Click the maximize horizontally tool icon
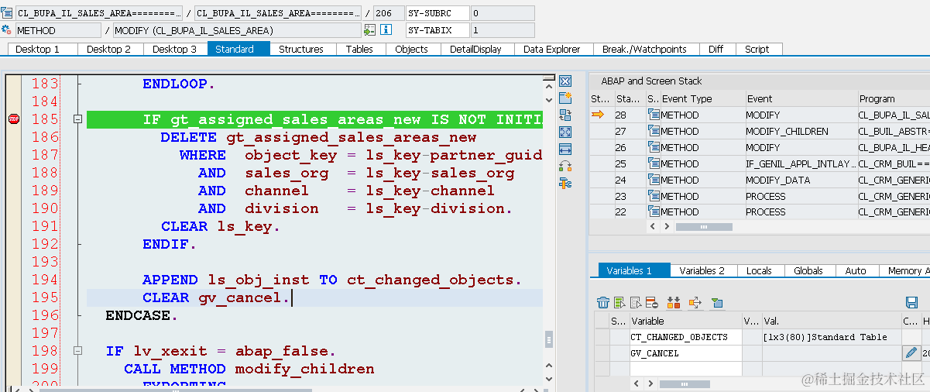Viewport: 930px width, 392px height. click(565, 150)
